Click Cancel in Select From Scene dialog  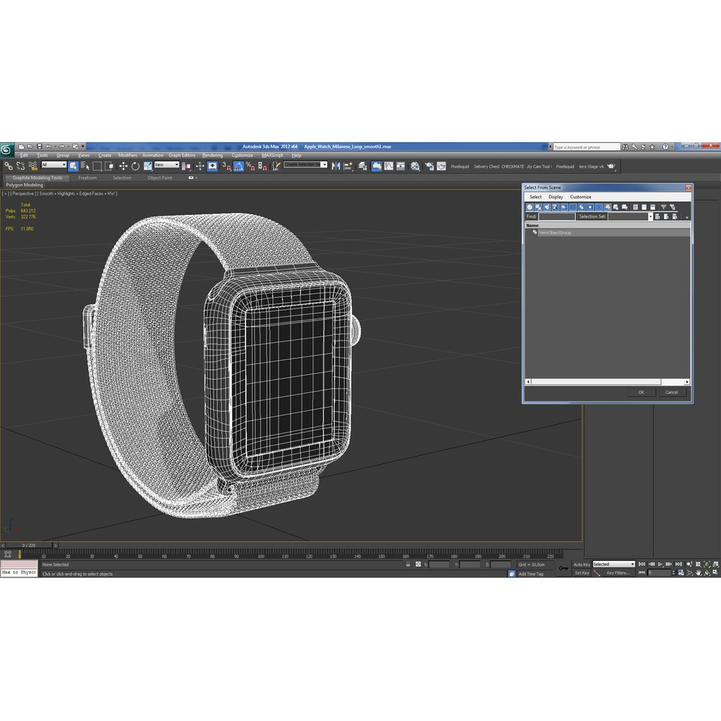[x=672, y=393]
